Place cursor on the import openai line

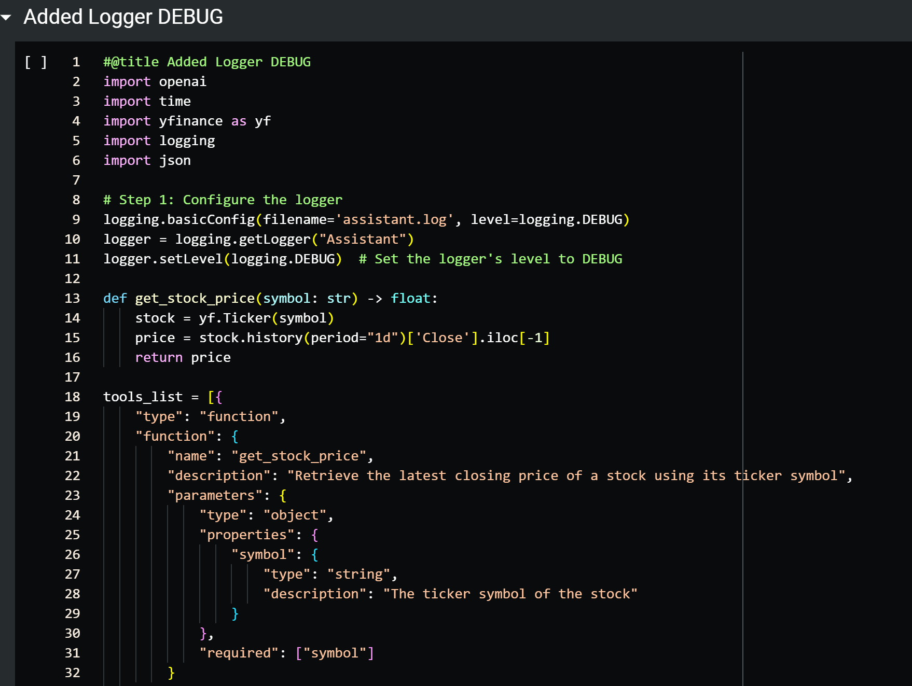click(155, 81)
